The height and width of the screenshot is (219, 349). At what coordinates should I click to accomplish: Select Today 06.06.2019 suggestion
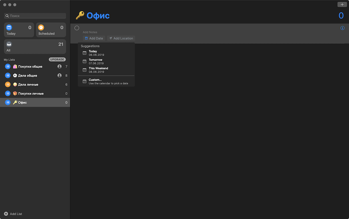click(x=106, y=53)
